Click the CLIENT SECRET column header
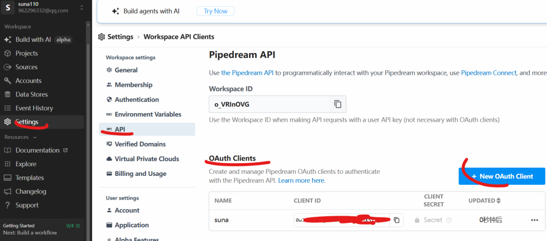Image resolution: width=547 pixels, height=241 pixels. click(434, 201)
